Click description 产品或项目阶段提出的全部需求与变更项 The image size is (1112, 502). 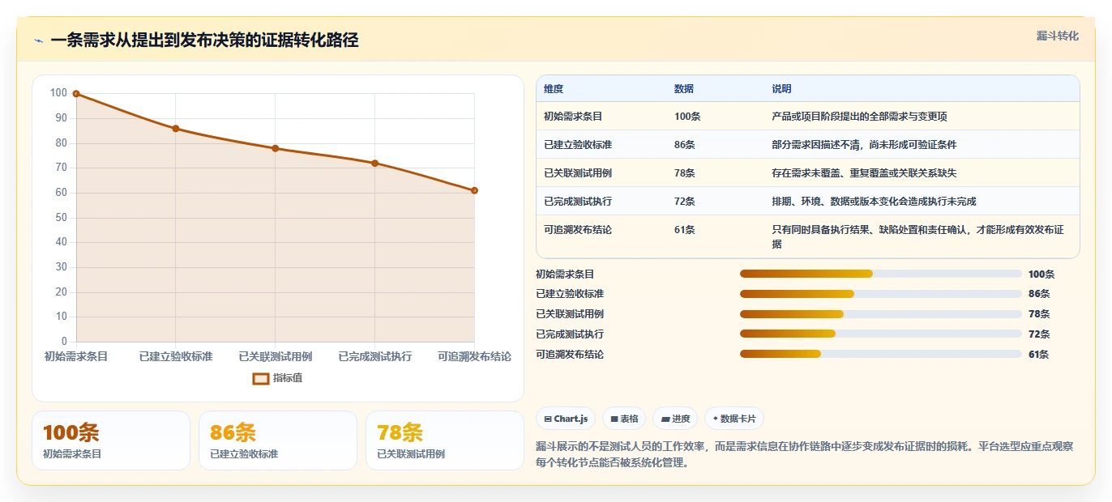tap(859, 117)
